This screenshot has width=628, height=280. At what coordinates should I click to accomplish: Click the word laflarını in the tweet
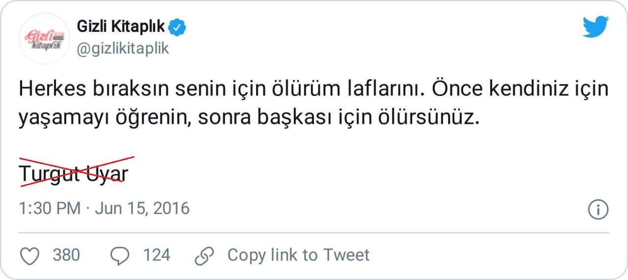coord(391,90)
